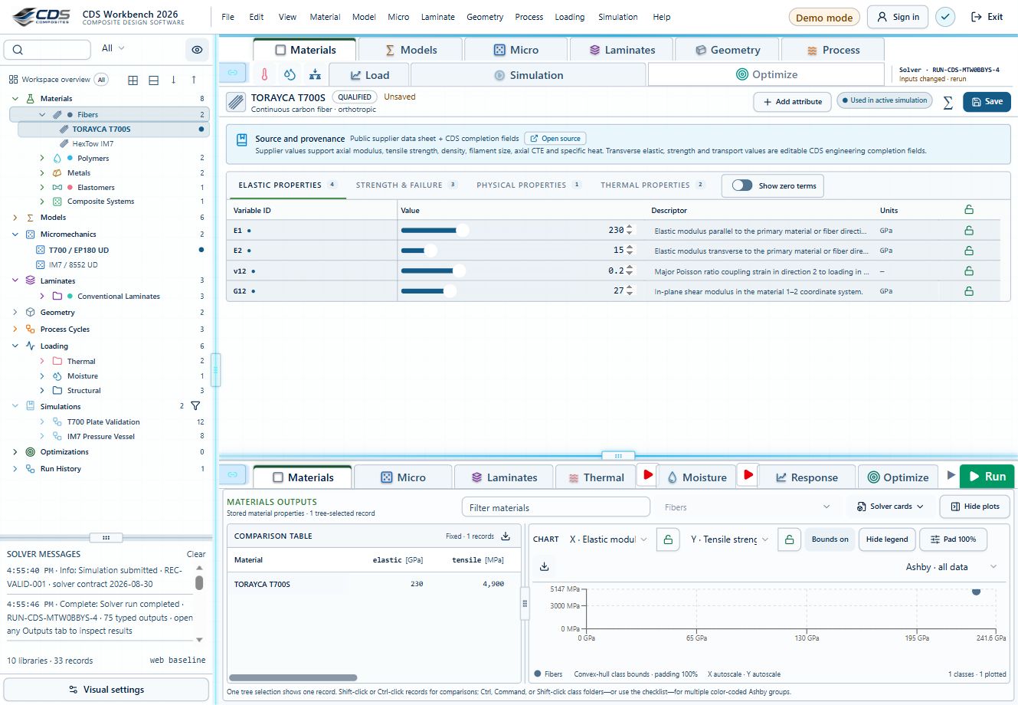The image size is (1018, 705).
Task: Click the fiber icon next to TORAYCA T700S header
Action: (x=237, y=102)
